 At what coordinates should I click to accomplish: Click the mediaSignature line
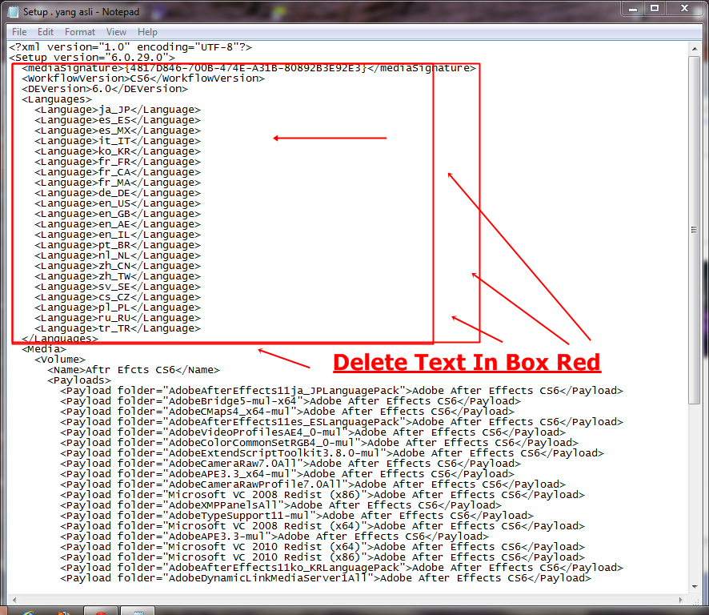tap(249, 68)
